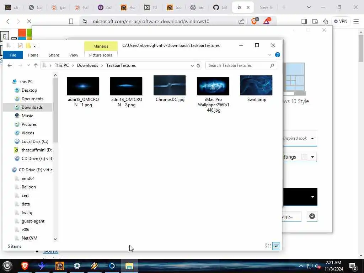The image size is (364, 273).
Task: Open Brave wallet icon
Action: (315, 21)
